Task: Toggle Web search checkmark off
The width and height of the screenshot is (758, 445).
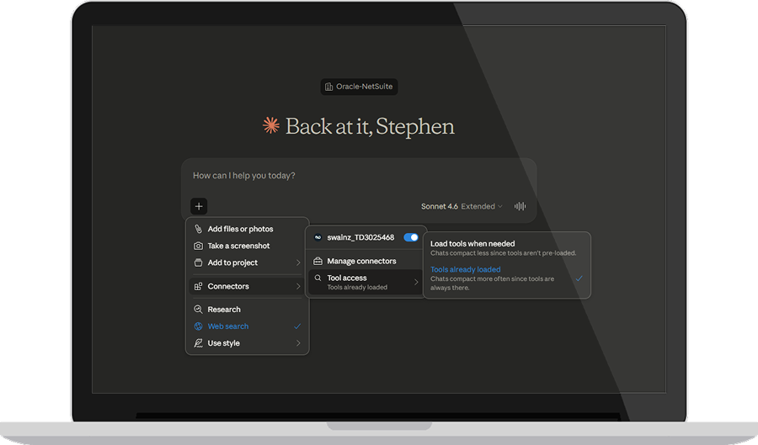Action: coord(297,326)
